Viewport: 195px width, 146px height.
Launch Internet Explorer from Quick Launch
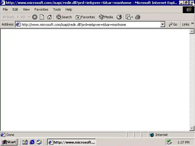[32, 142]
